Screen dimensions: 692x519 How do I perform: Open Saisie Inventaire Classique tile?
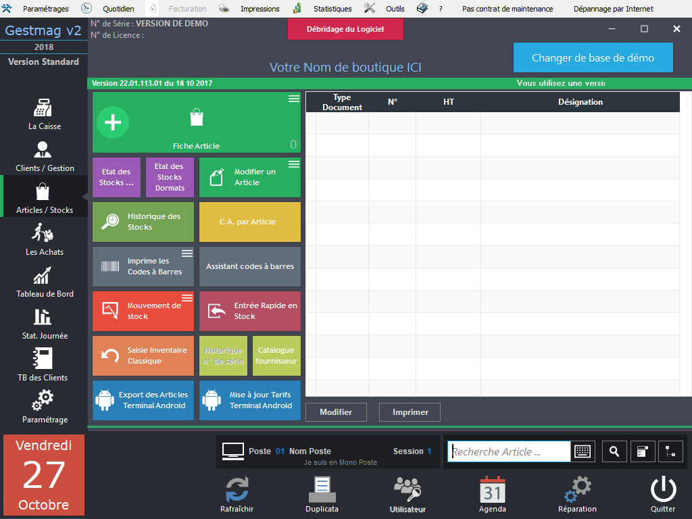click(x=143, y=355)
